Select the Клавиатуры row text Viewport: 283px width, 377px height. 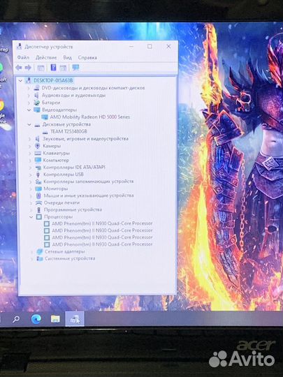coord(57,153)
